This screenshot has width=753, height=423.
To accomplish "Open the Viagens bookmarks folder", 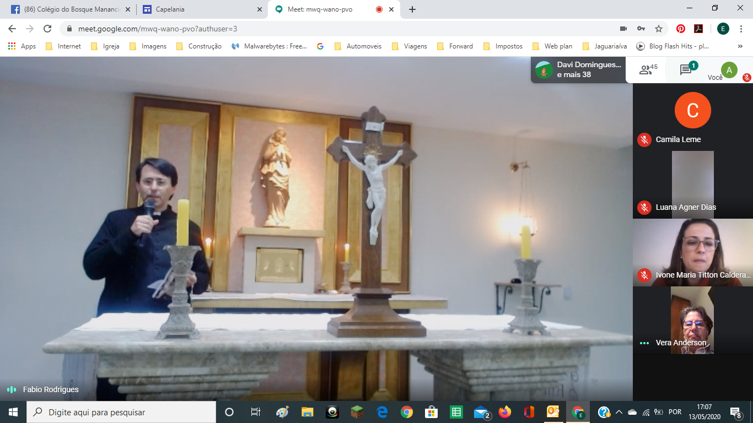I will click(x=410, y=46).
